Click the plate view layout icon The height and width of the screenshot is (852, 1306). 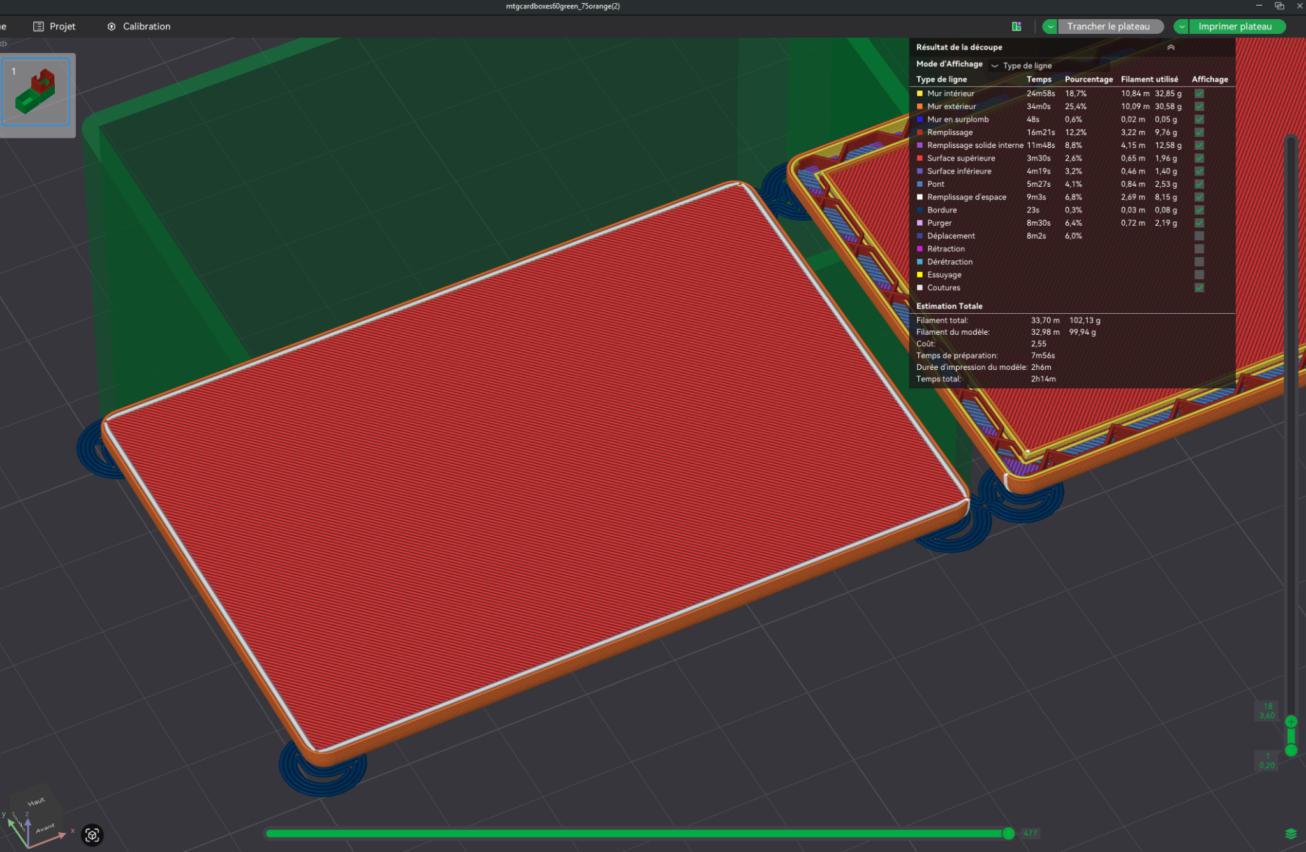[x=1016, y=26]
